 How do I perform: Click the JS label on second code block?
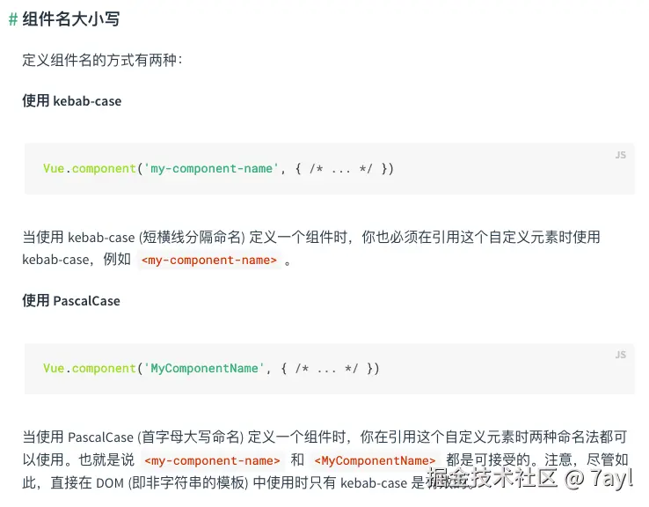tap(620, 355)
